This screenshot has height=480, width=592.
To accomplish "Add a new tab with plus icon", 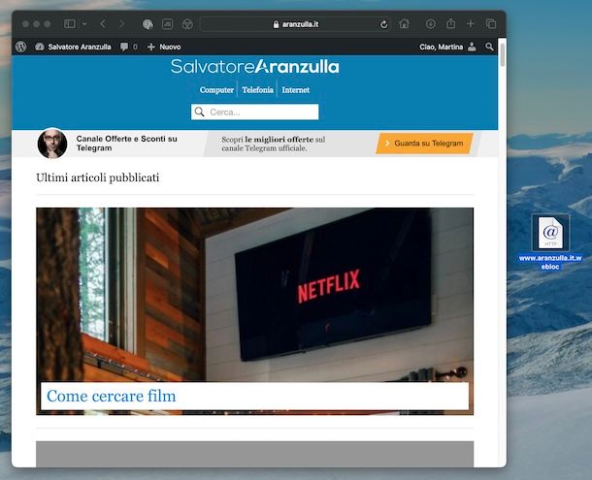I will pyautogui.click(x=471, y=24).
